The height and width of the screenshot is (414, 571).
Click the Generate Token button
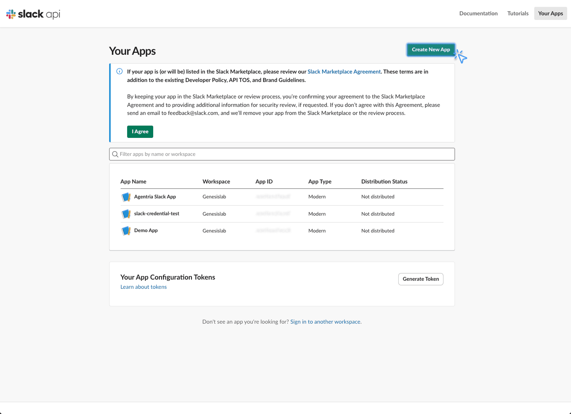coord(420,279)
